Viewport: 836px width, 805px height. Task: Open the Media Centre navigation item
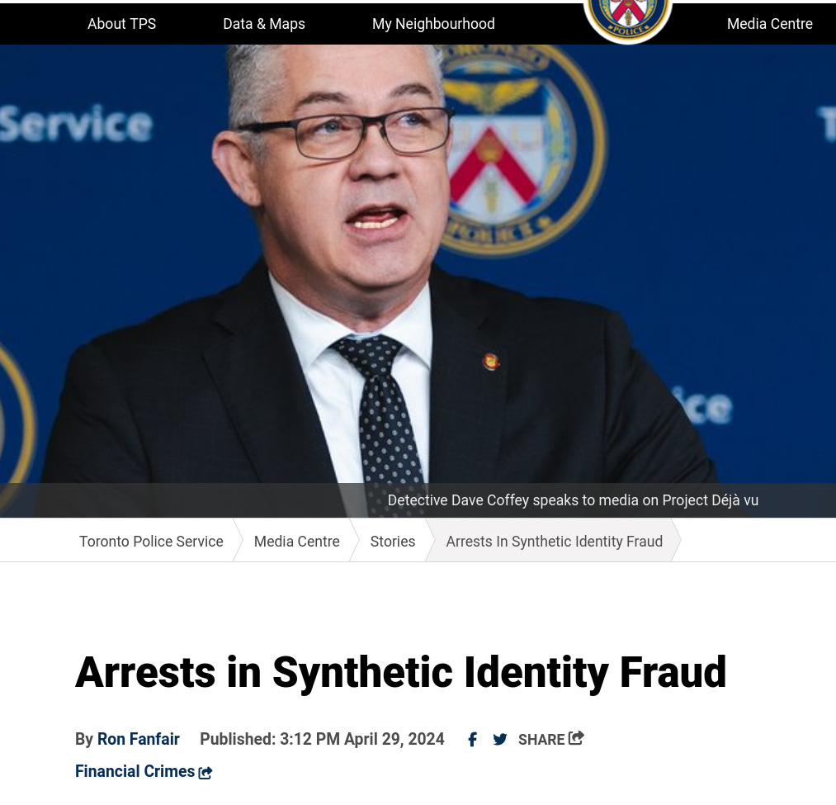770,24
